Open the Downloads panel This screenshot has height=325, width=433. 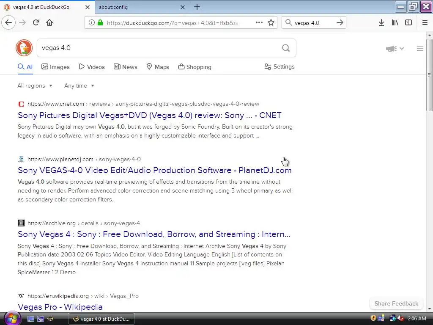[x=381, y=22]
